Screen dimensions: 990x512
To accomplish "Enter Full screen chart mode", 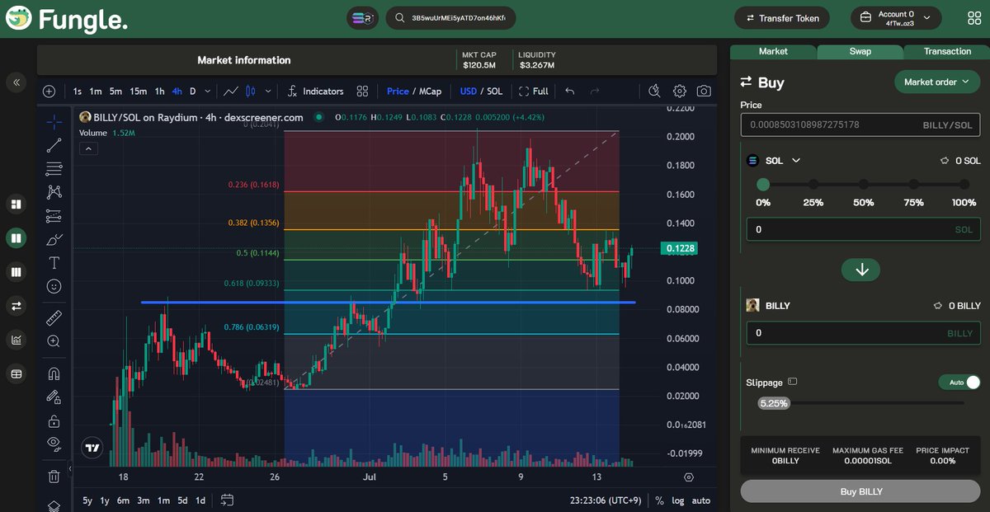I will point(533,92).
